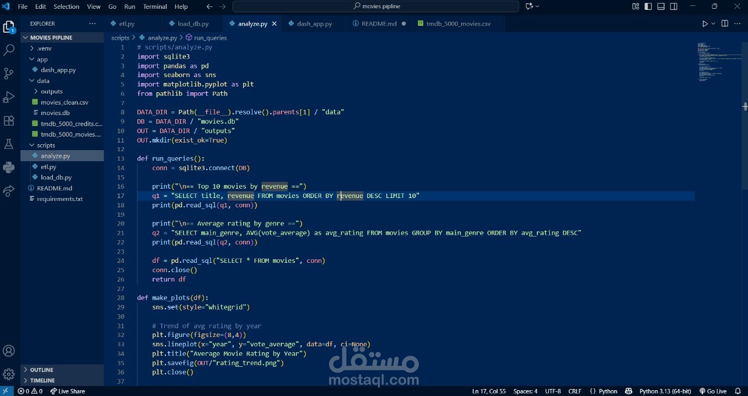Viewport: 748px width, 396px height.
Task: Toggle the bottom Panel layout icon
Action: 661,6
